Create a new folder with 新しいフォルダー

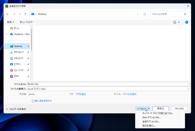[27, 22]
